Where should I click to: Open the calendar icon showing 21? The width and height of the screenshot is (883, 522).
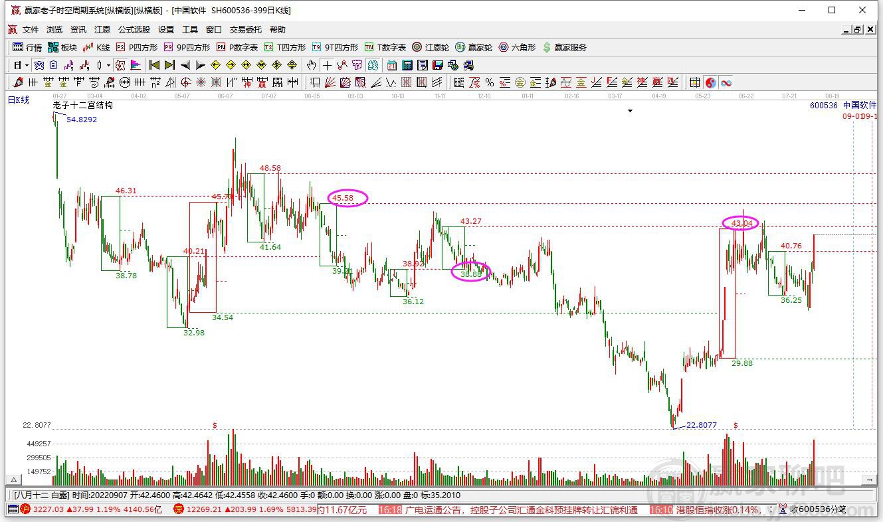(x=392, y=65)
